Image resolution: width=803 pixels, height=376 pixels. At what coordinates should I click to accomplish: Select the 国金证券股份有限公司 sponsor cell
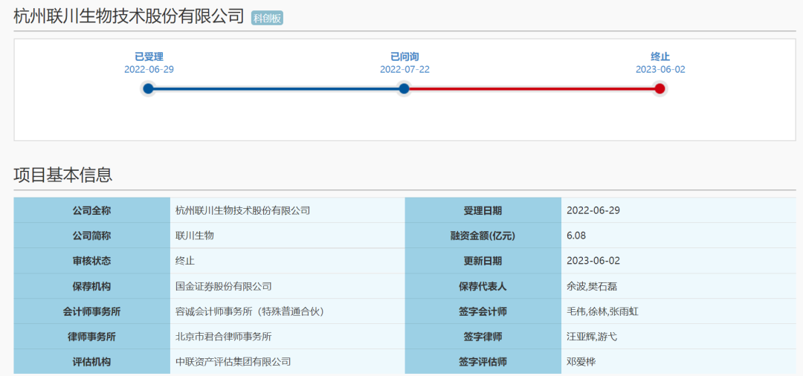(223, 286)
